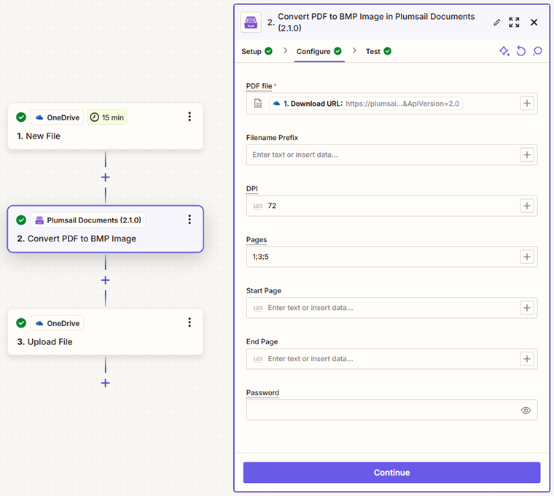The image size is (554, 496).
Task: Click the undo refresh arrow icon
Action: tap(520, 51)
